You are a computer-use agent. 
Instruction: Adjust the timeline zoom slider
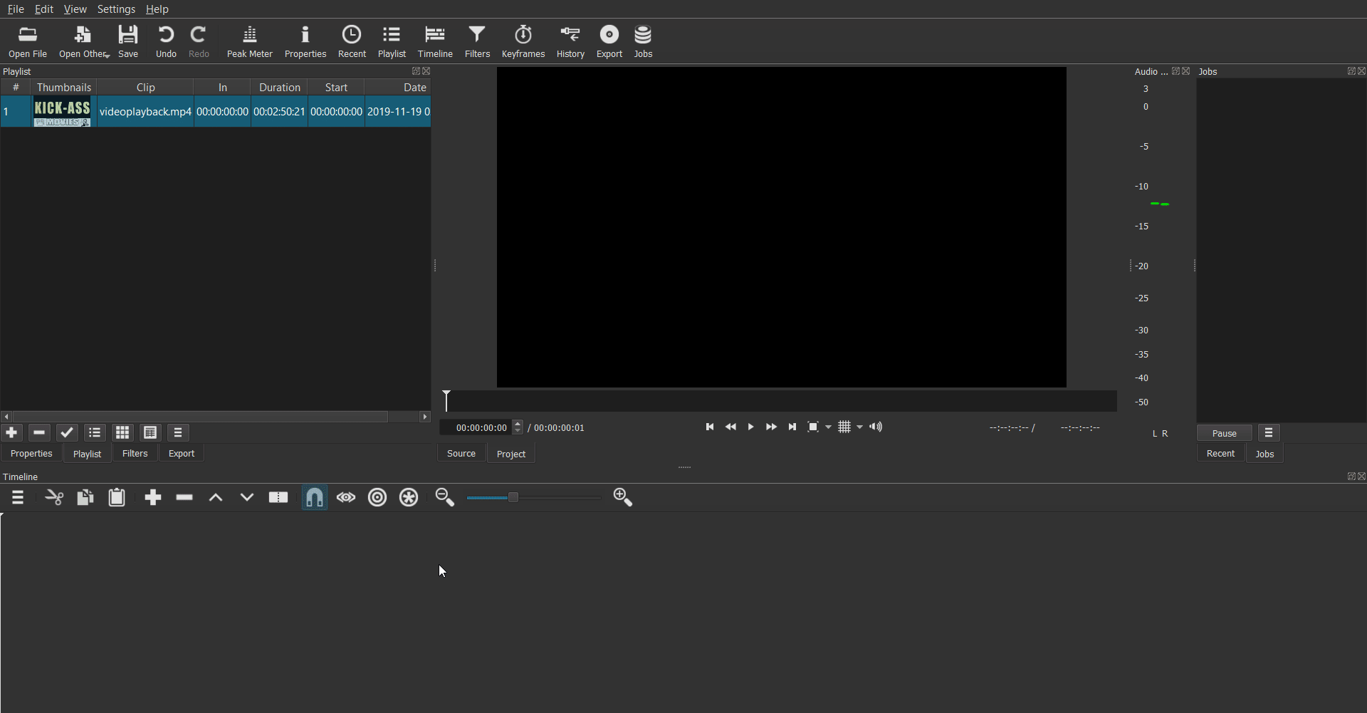point(513,497)
